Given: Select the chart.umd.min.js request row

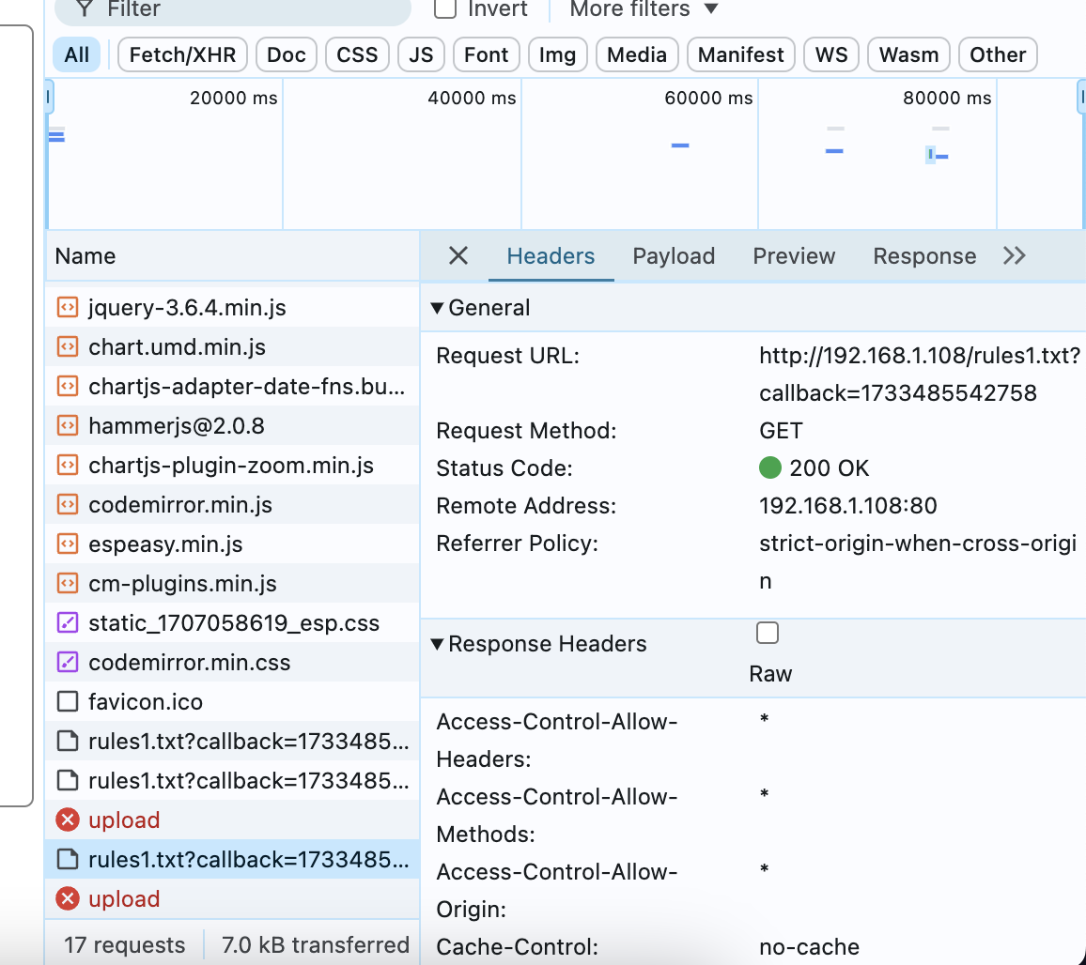Looking at the screenshot, I should pyautogui.click(x=177, y=347).
